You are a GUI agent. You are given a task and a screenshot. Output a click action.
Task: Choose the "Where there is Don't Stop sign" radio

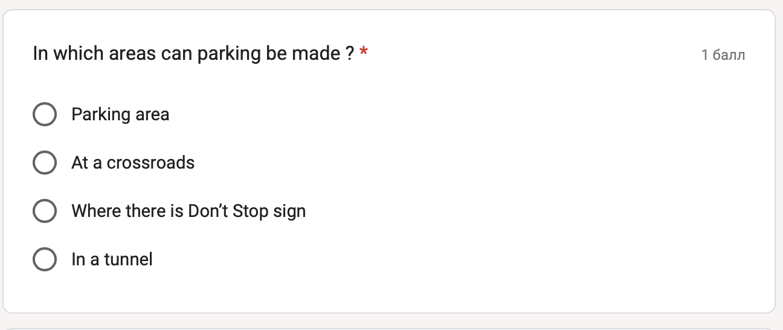(x=45, y=211)
